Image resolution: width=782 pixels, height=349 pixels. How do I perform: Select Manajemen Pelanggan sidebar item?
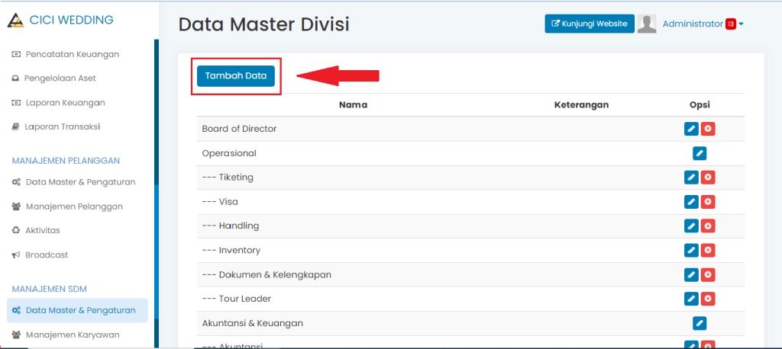[x=73, y=207]
